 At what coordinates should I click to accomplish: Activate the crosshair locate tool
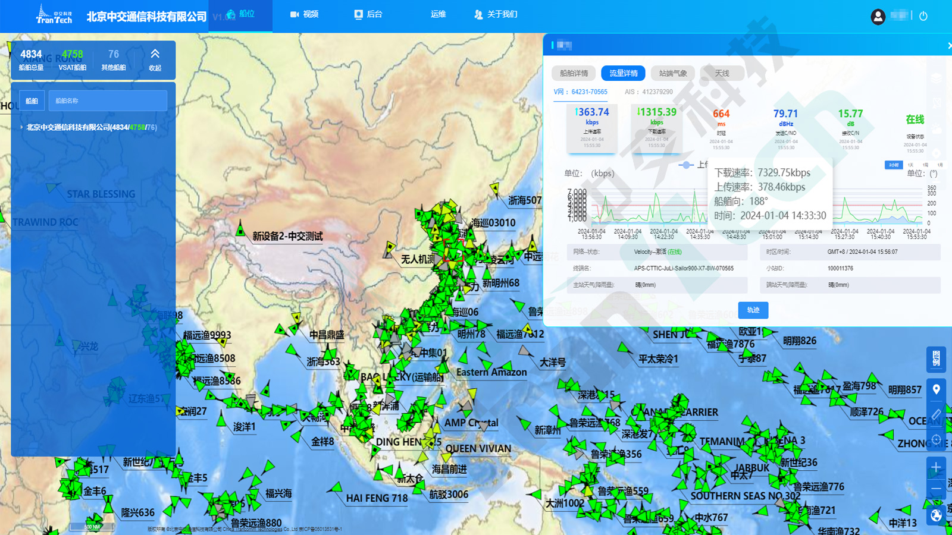(x=936, y=439)
